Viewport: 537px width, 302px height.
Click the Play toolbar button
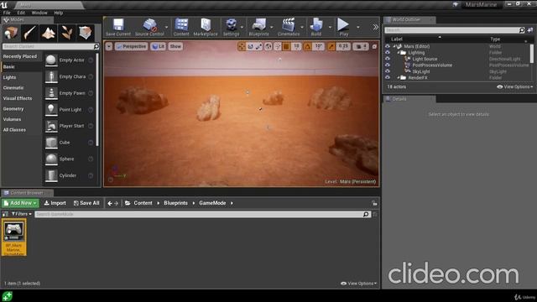point(343,28)
